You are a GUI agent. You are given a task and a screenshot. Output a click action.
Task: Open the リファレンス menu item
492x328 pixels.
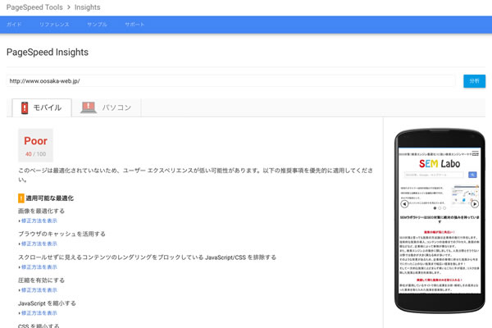click(x=54, y=25)
